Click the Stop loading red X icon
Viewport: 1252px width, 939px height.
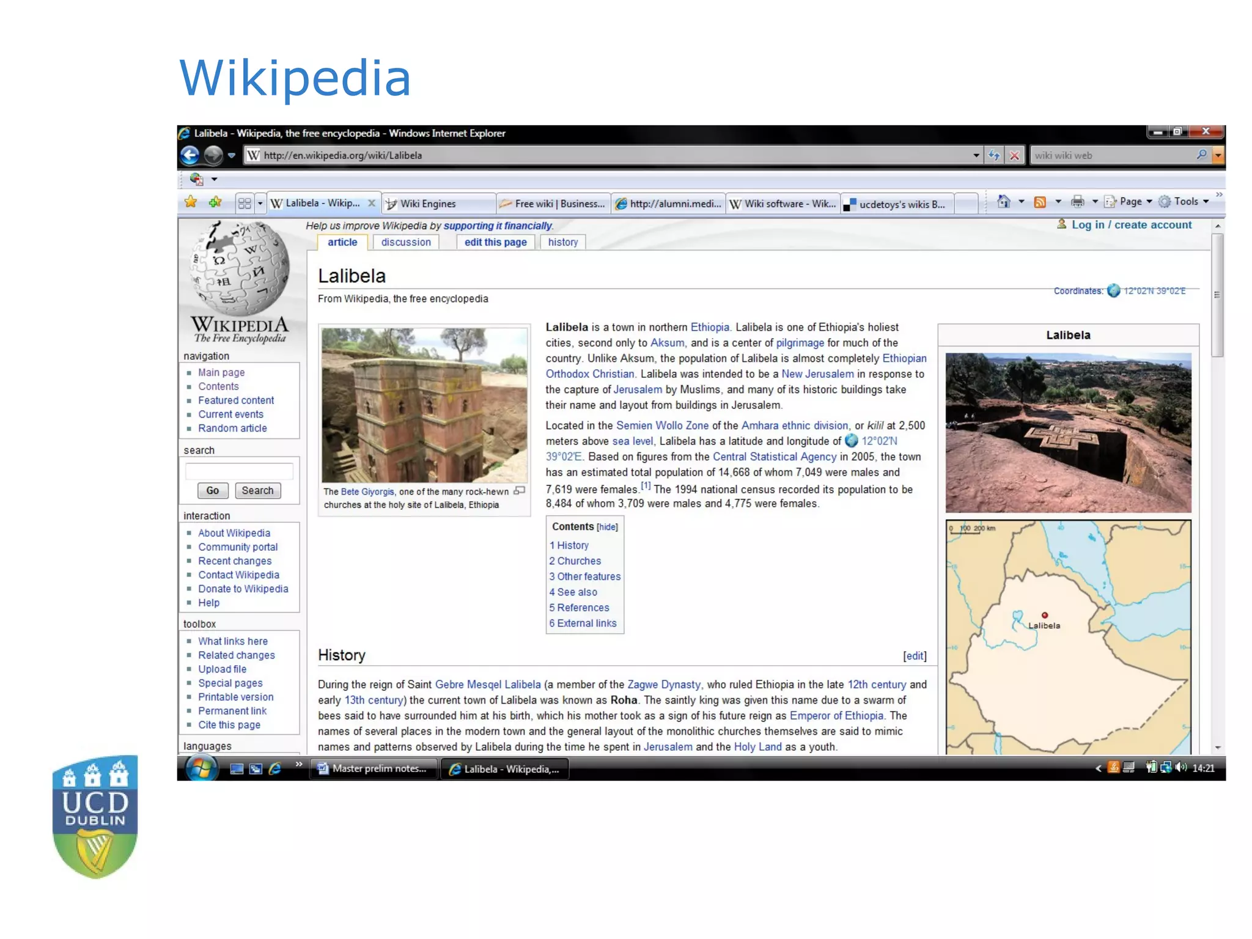(x=1015, y=155)
